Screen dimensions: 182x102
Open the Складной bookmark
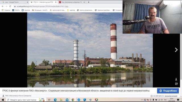tap(117, 10)
